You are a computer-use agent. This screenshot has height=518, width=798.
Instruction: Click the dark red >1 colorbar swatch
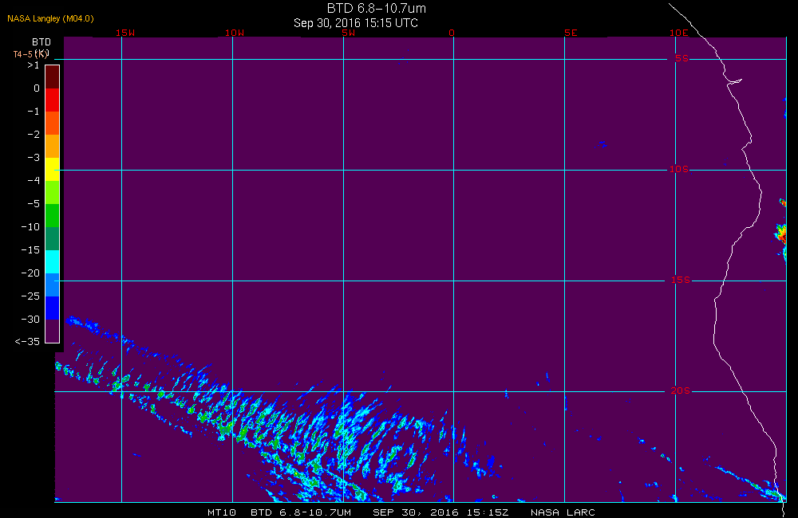click(x=52, y=77)
